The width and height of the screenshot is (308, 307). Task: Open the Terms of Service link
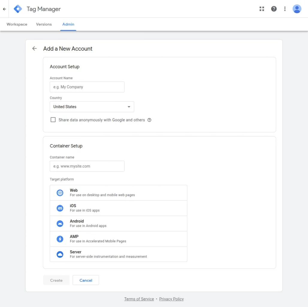pyautogui.click(x=139, y=299)
